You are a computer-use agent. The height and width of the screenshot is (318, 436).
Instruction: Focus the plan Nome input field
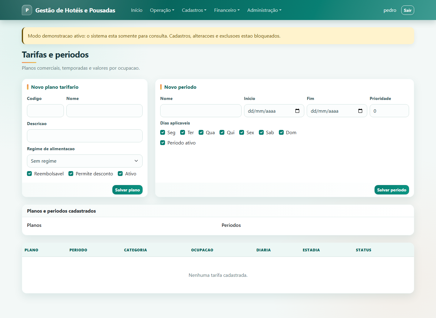[x=104, y=111]
